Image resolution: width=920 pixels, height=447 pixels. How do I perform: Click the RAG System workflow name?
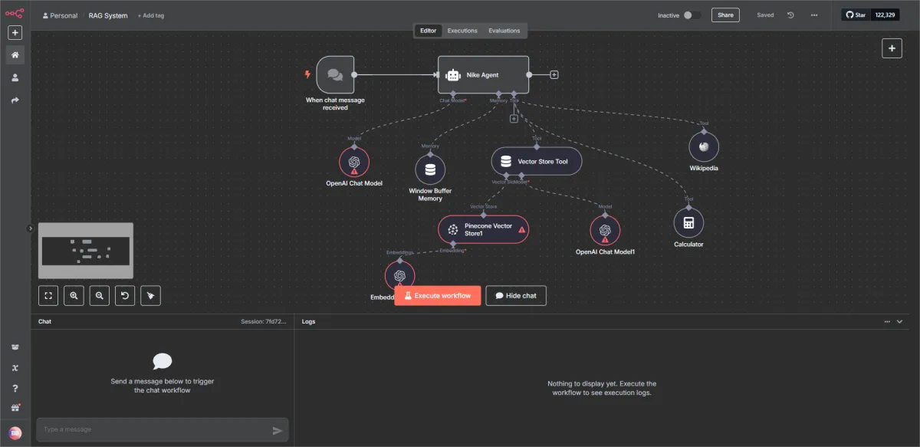tap(108, 15)
